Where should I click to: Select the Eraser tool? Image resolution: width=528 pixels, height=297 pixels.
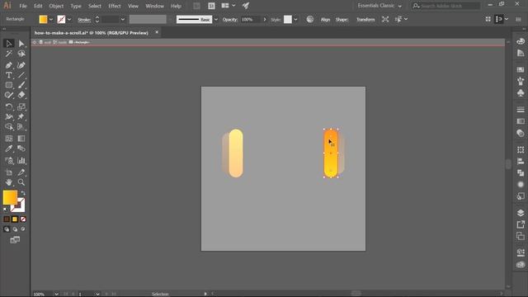point(21,96)
